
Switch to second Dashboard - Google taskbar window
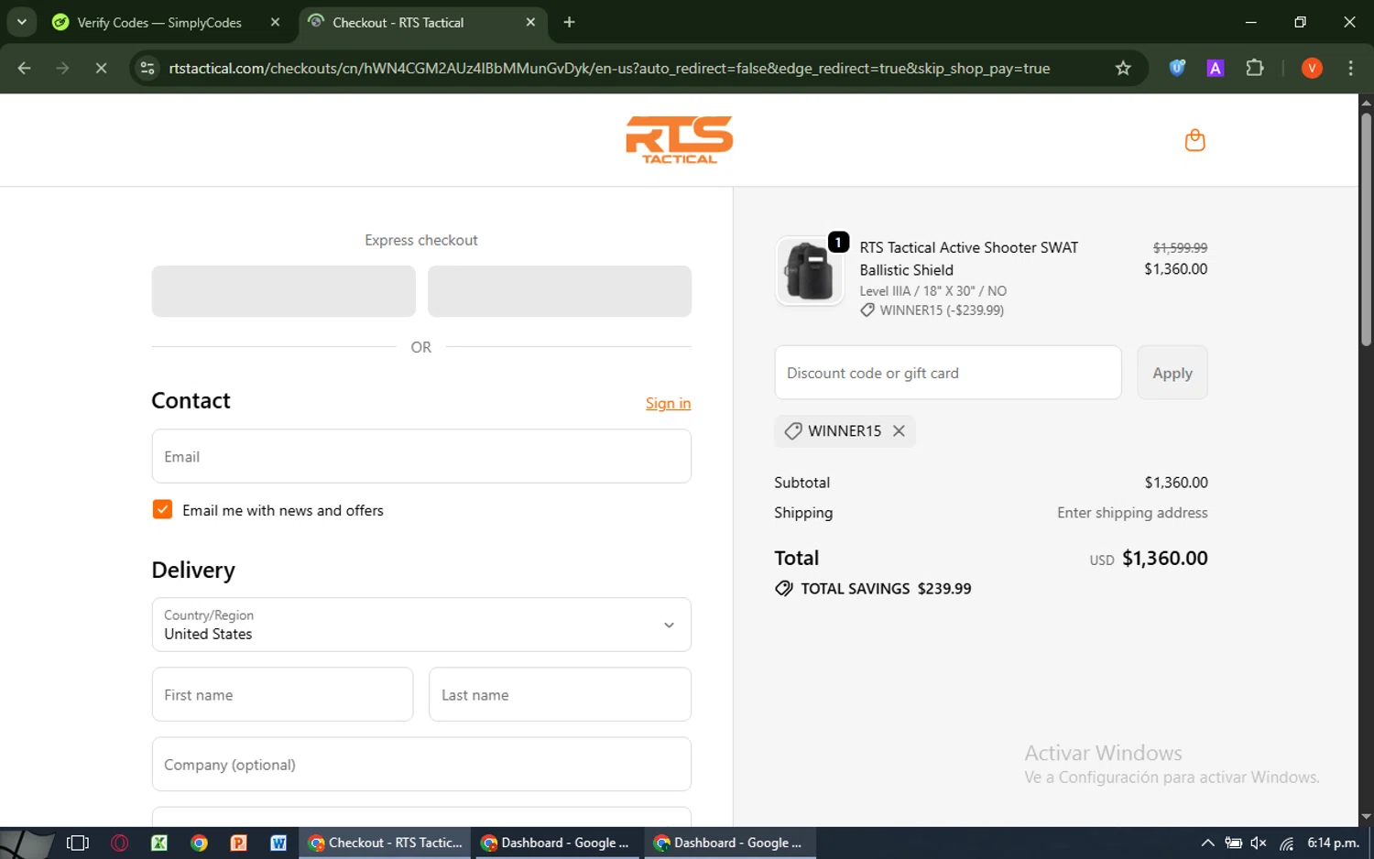point(730,843)
